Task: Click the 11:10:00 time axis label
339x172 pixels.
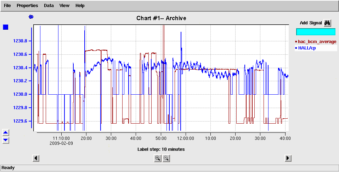Action: pos(61,138)
